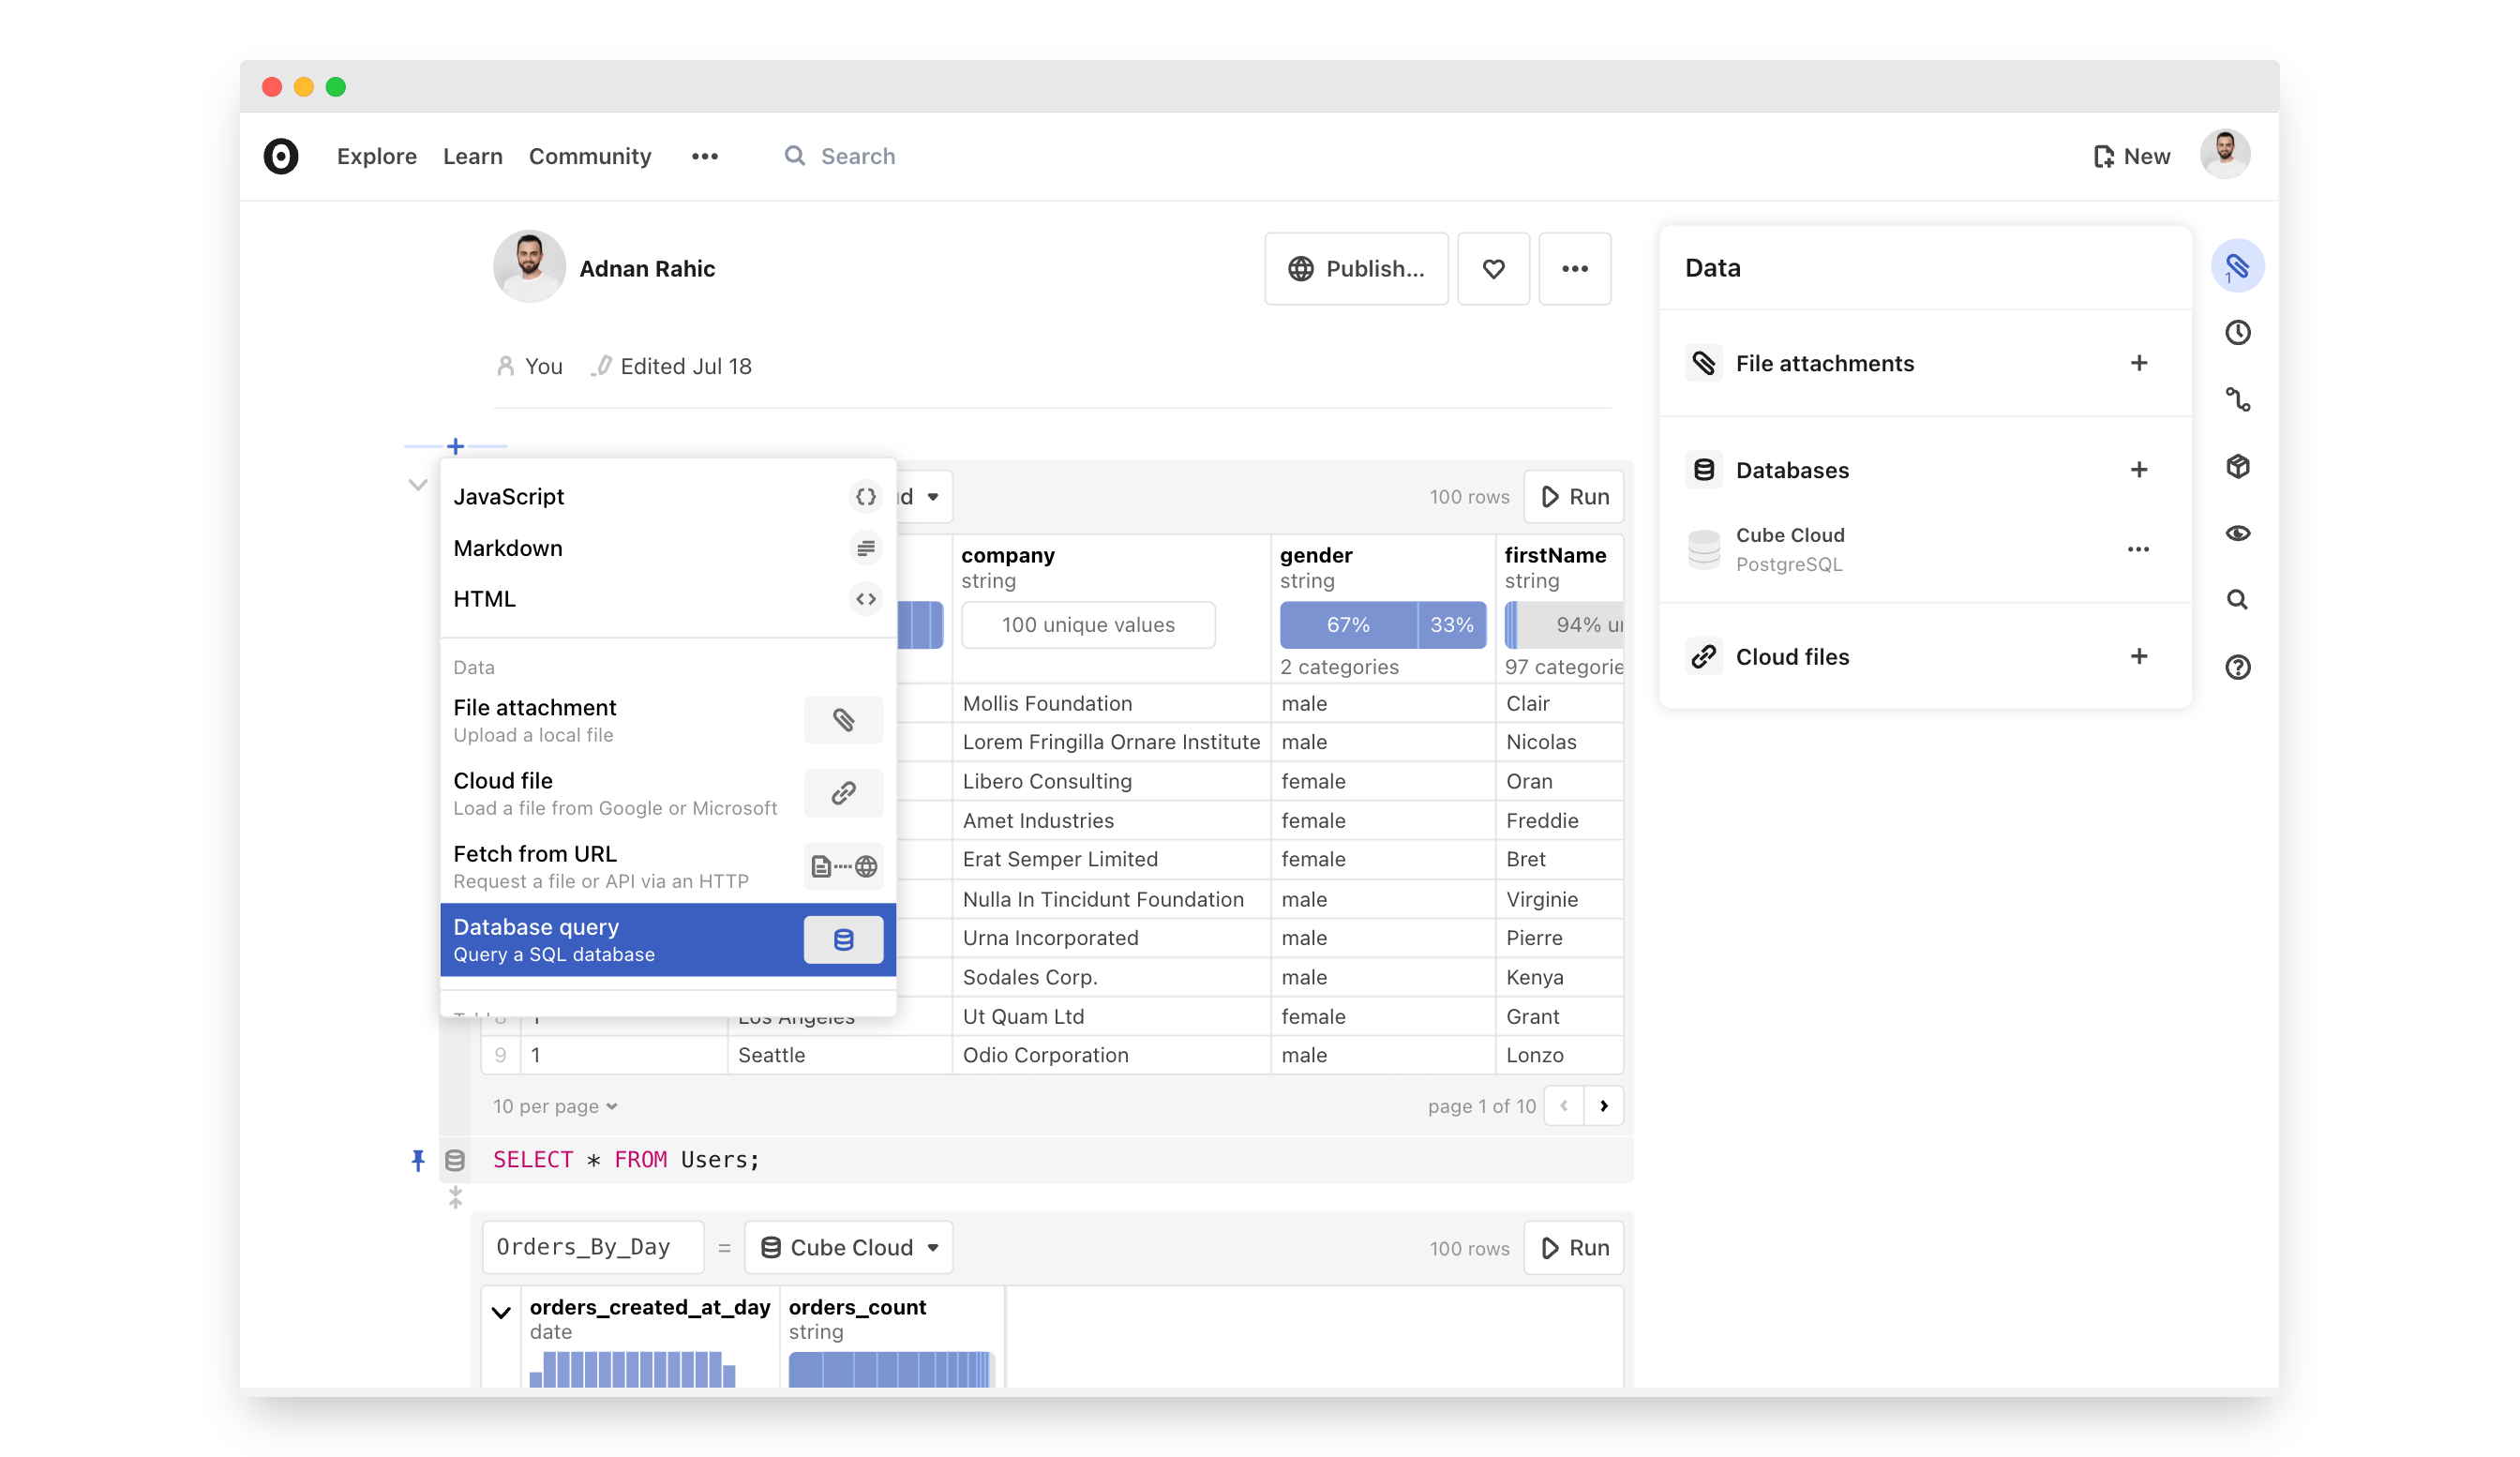Viewport: 2520px width, 1457px height.
Task: Click the Publish button
Action: (1356, 269)
